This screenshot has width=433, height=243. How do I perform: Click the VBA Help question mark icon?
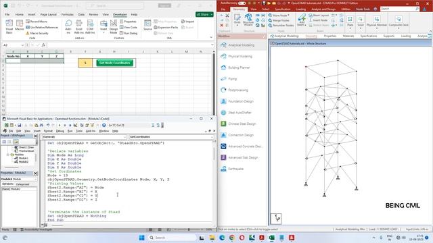(104, 125)
